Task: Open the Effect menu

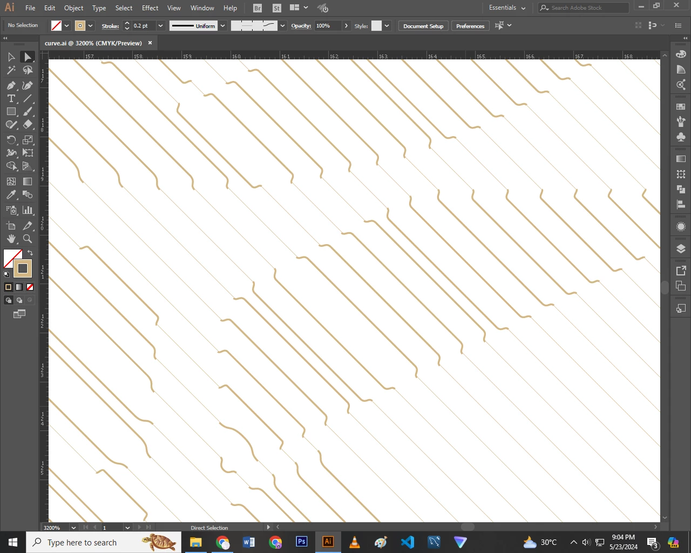Action: click(150, 8)
